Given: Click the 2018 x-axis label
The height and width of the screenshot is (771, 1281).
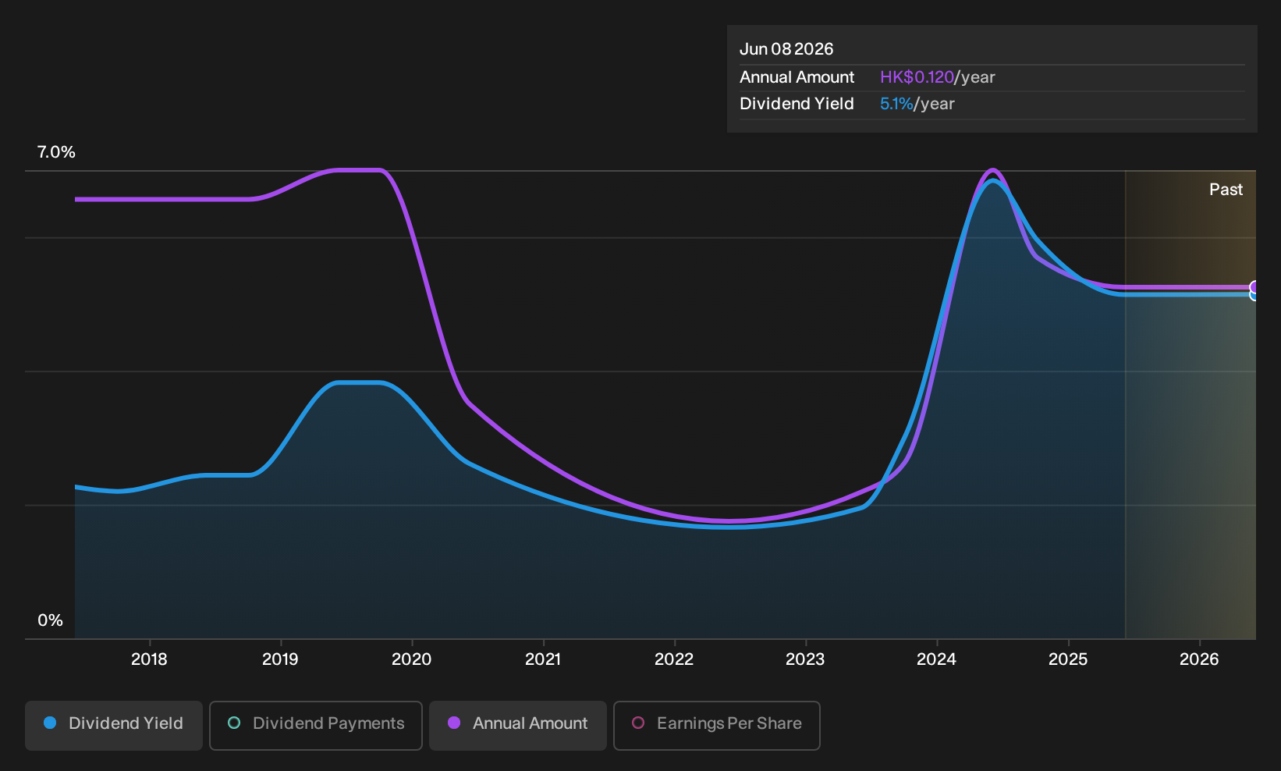Looking at the screenshot, I should click(x=149, y=659).
